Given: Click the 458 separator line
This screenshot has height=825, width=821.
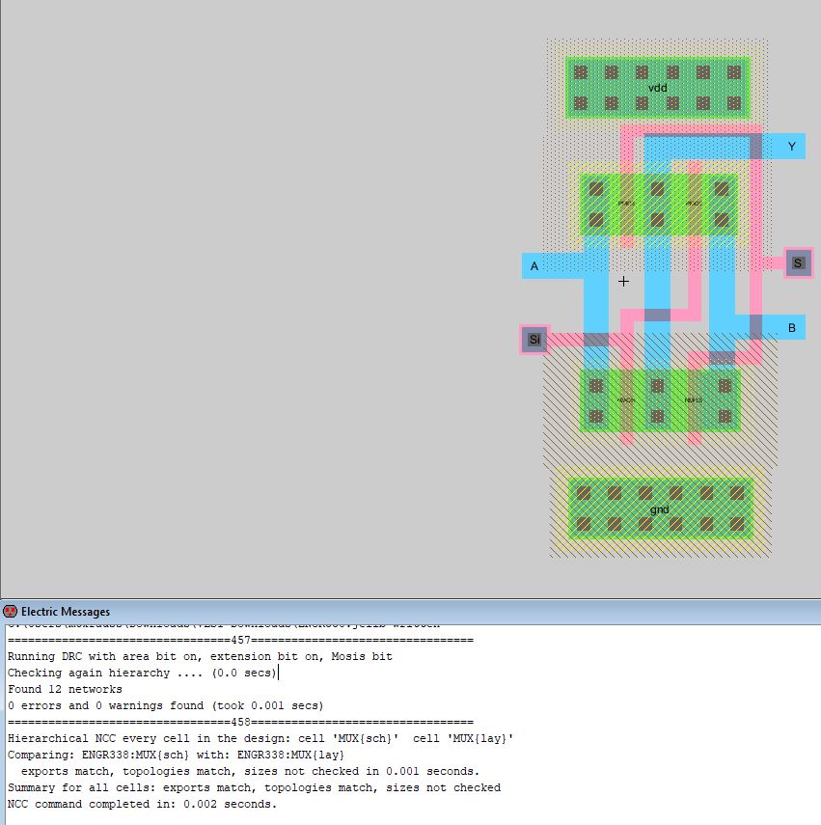Looking at the screenshot, I should [240, 722].
